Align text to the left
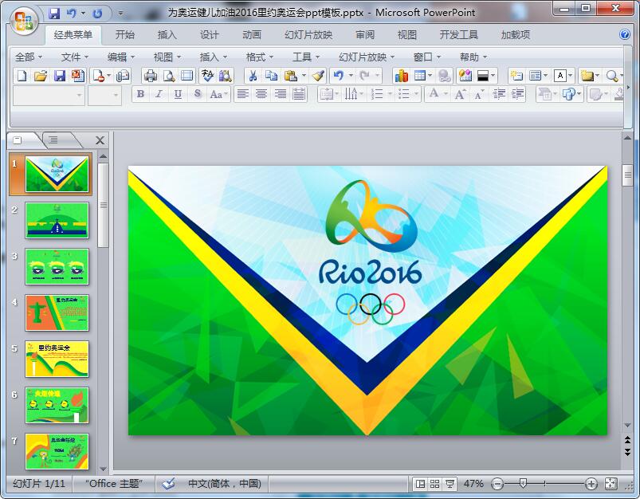This screenshot has width=640, height=499. (x=243, y=94)
